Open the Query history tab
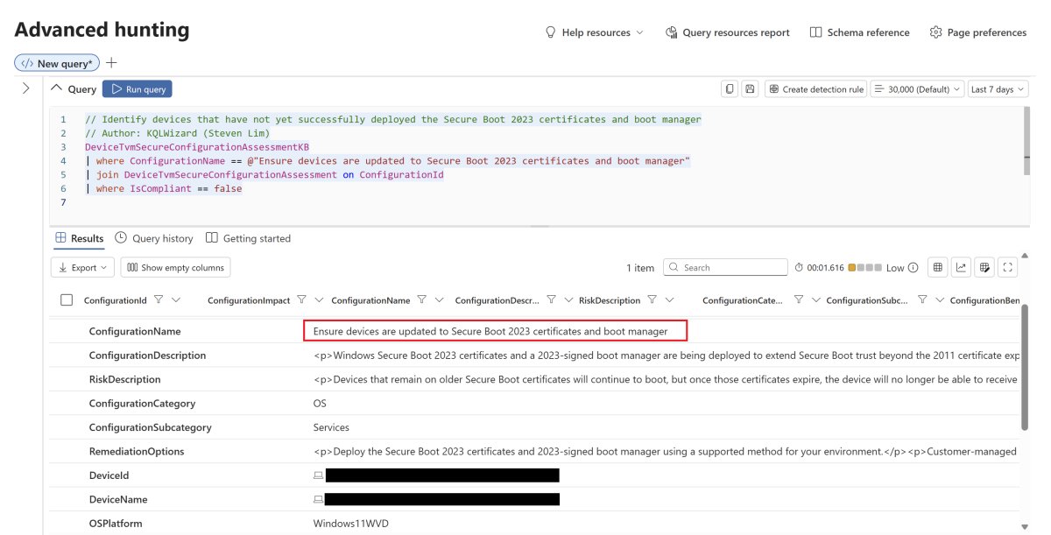The height and width of the screenshot is (535, 1051). pyautogui.click(x=154, y=238)
